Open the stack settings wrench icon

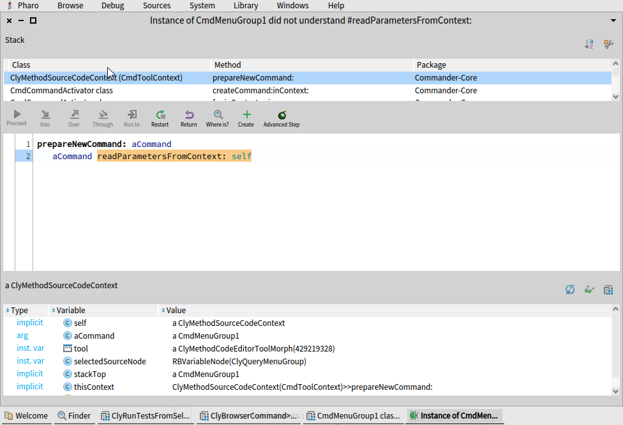pyautogui.click(x=608, y=43)
